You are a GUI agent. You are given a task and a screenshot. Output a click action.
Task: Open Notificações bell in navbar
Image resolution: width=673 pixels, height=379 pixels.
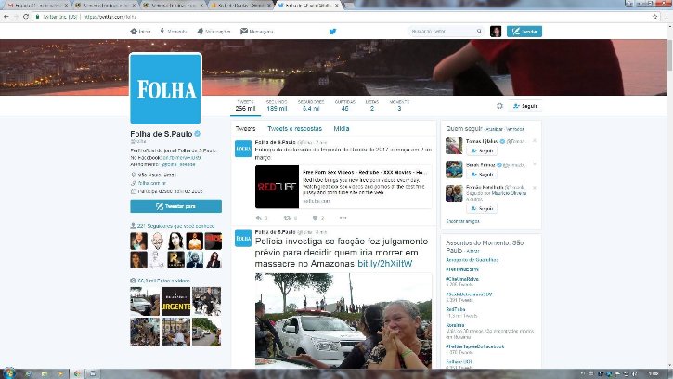coord(200,31)
